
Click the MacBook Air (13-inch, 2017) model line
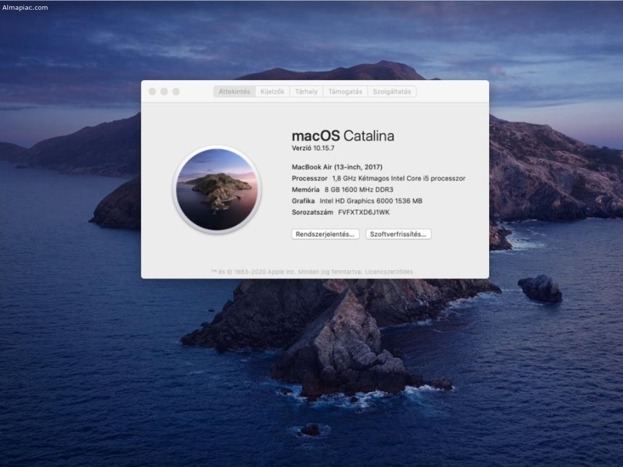click(337, 167)
